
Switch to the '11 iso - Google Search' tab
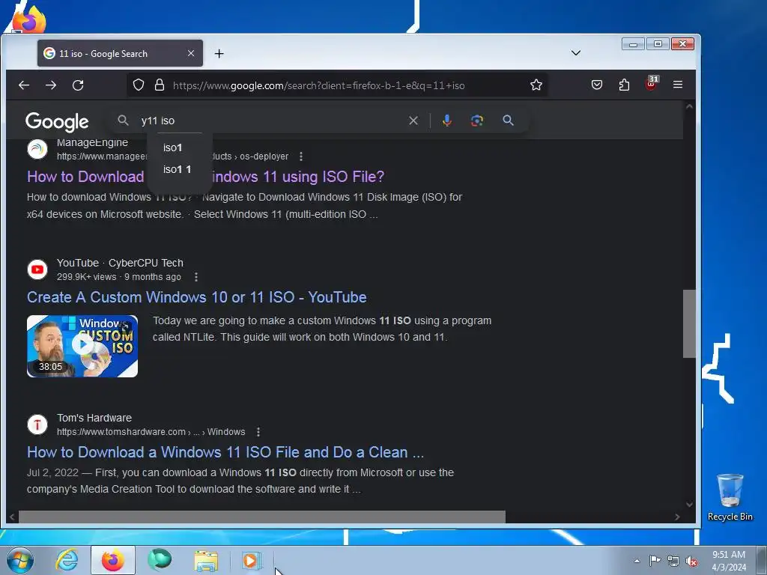pos(120,53)
